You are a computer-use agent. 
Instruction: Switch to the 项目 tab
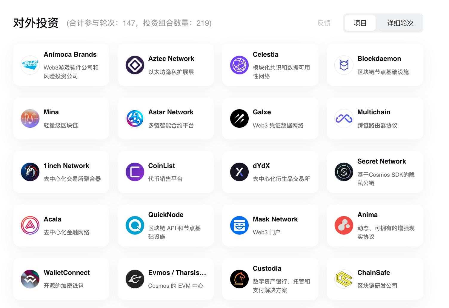tap(360, 23)
